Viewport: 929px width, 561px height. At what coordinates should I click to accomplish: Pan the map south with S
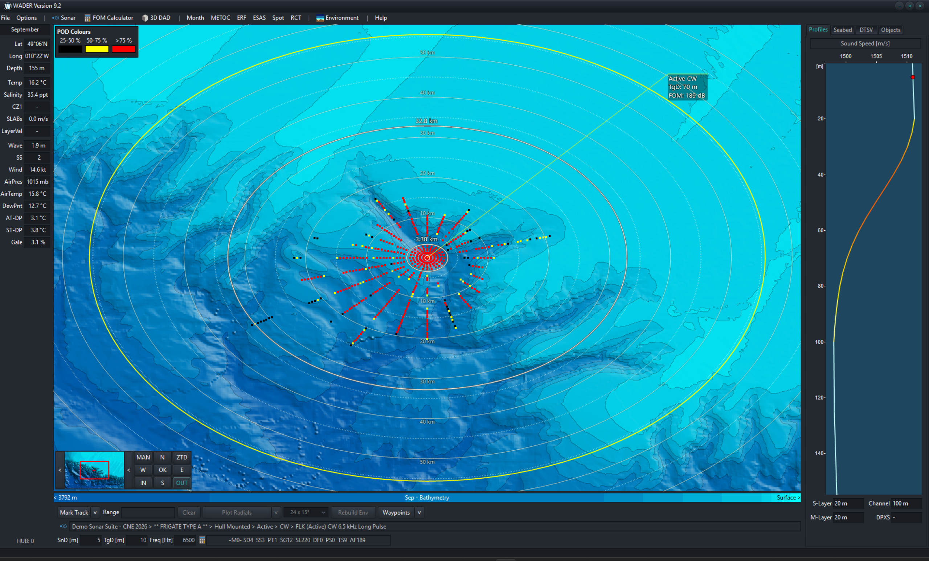click(162, 483)
